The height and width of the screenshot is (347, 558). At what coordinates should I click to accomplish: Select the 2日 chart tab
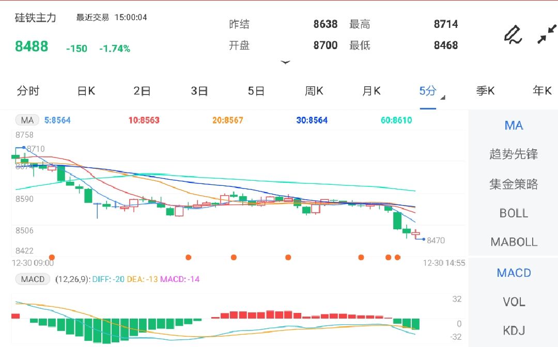(142, 91)
